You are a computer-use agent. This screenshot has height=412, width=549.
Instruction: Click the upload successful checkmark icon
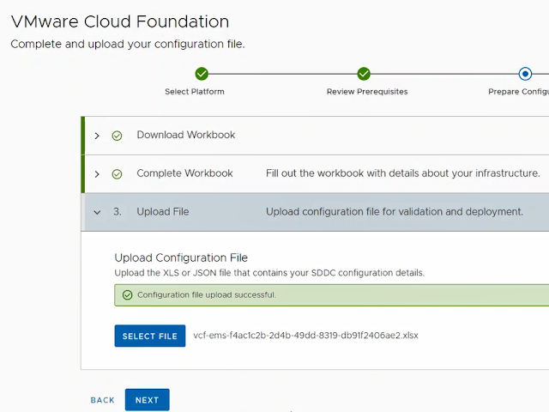pyautogui.click(x=128, y=295)
